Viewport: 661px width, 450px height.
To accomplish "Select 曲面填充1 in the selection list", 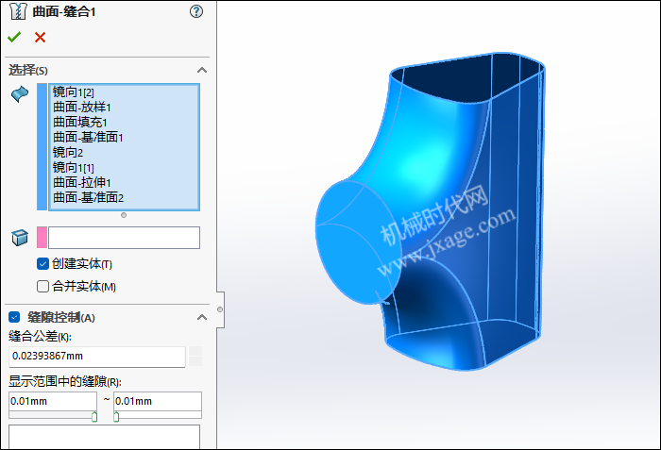I will (x=80, y=122).
